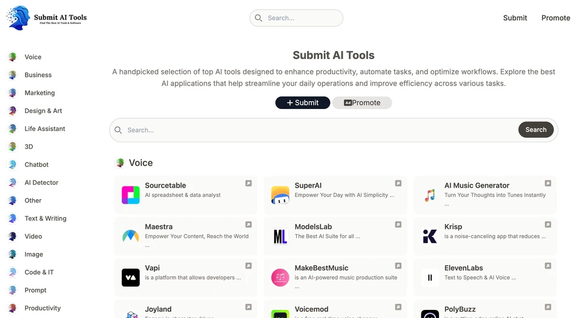Click the ElevenLabs app logo

pos(430,277)
